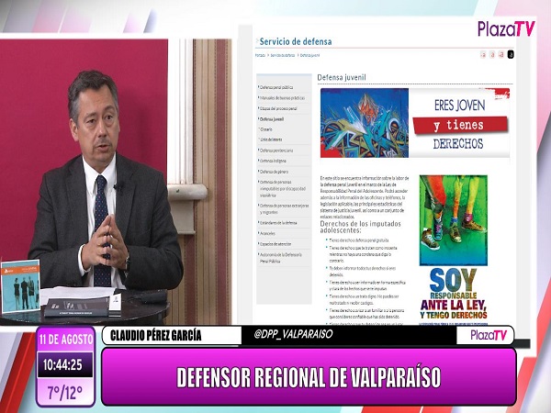This screenshot has height=413, width=551.
Task: Click the smallest font-size 'a' icon
Action: coord(483,54)
